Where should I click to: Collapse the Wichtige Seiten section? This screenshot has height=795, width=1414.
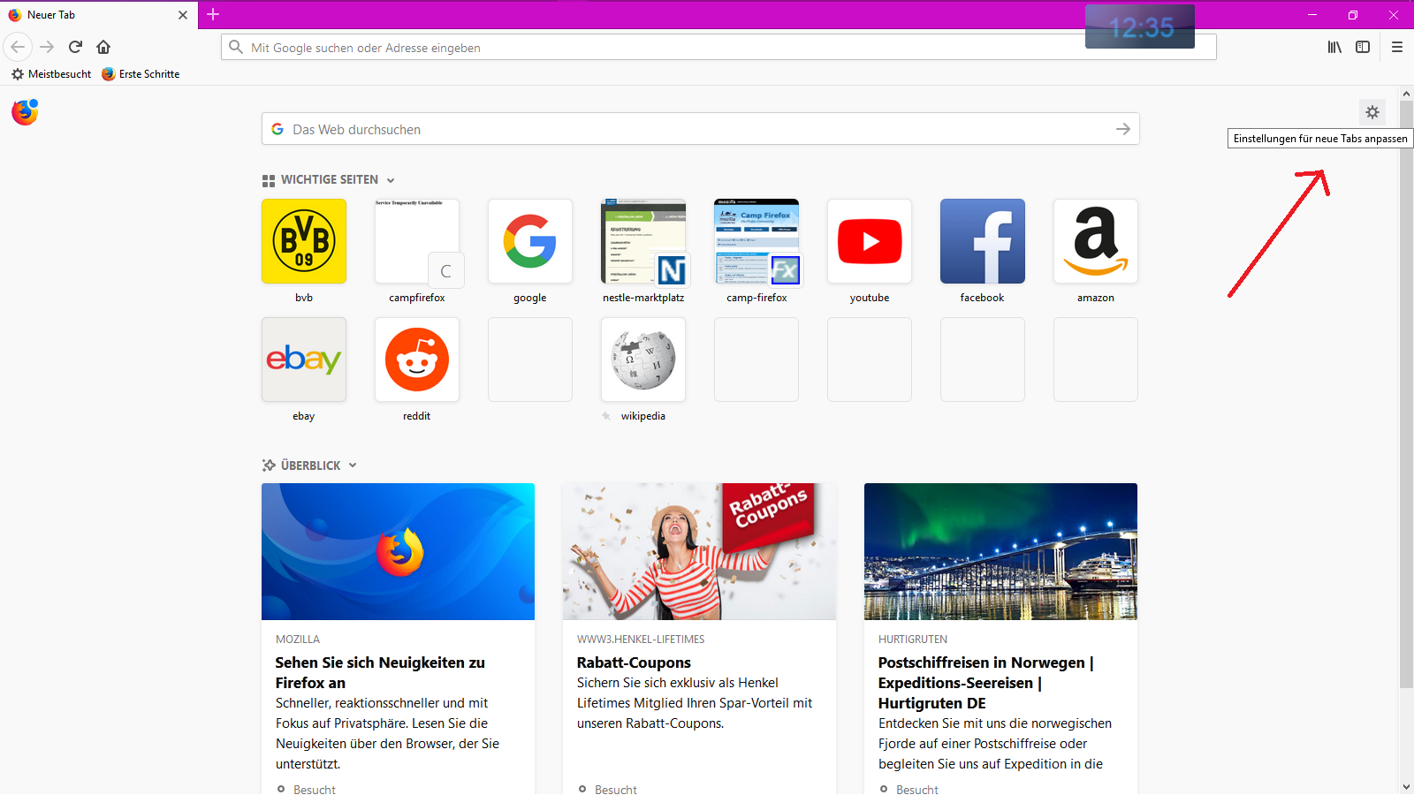point(391,180)
